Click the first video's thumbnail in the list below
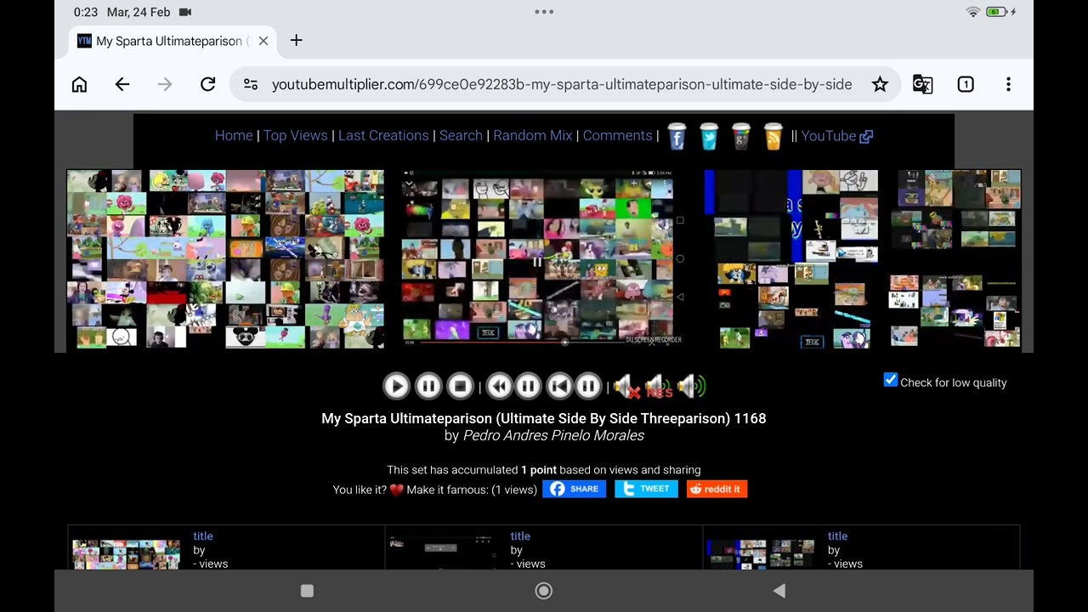1088x612 pixels. (x=126, y=554)
